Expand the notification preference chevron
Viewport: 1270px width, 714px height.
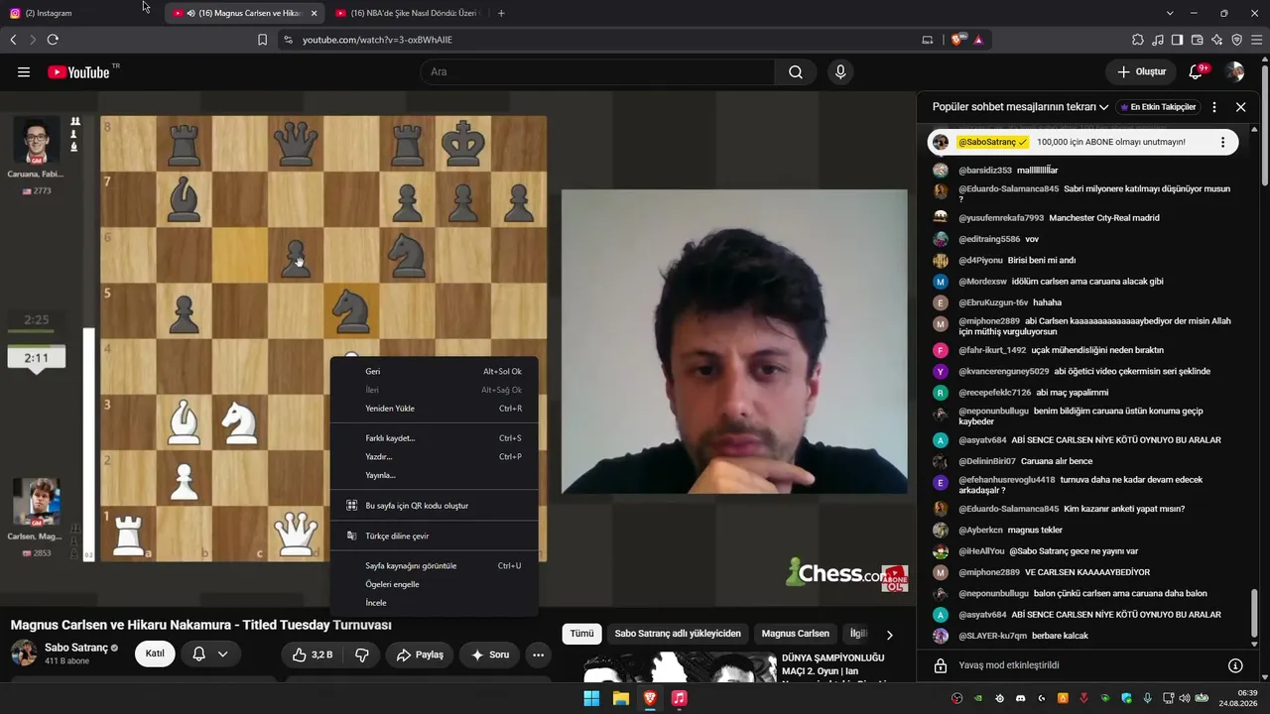[223, 654]
